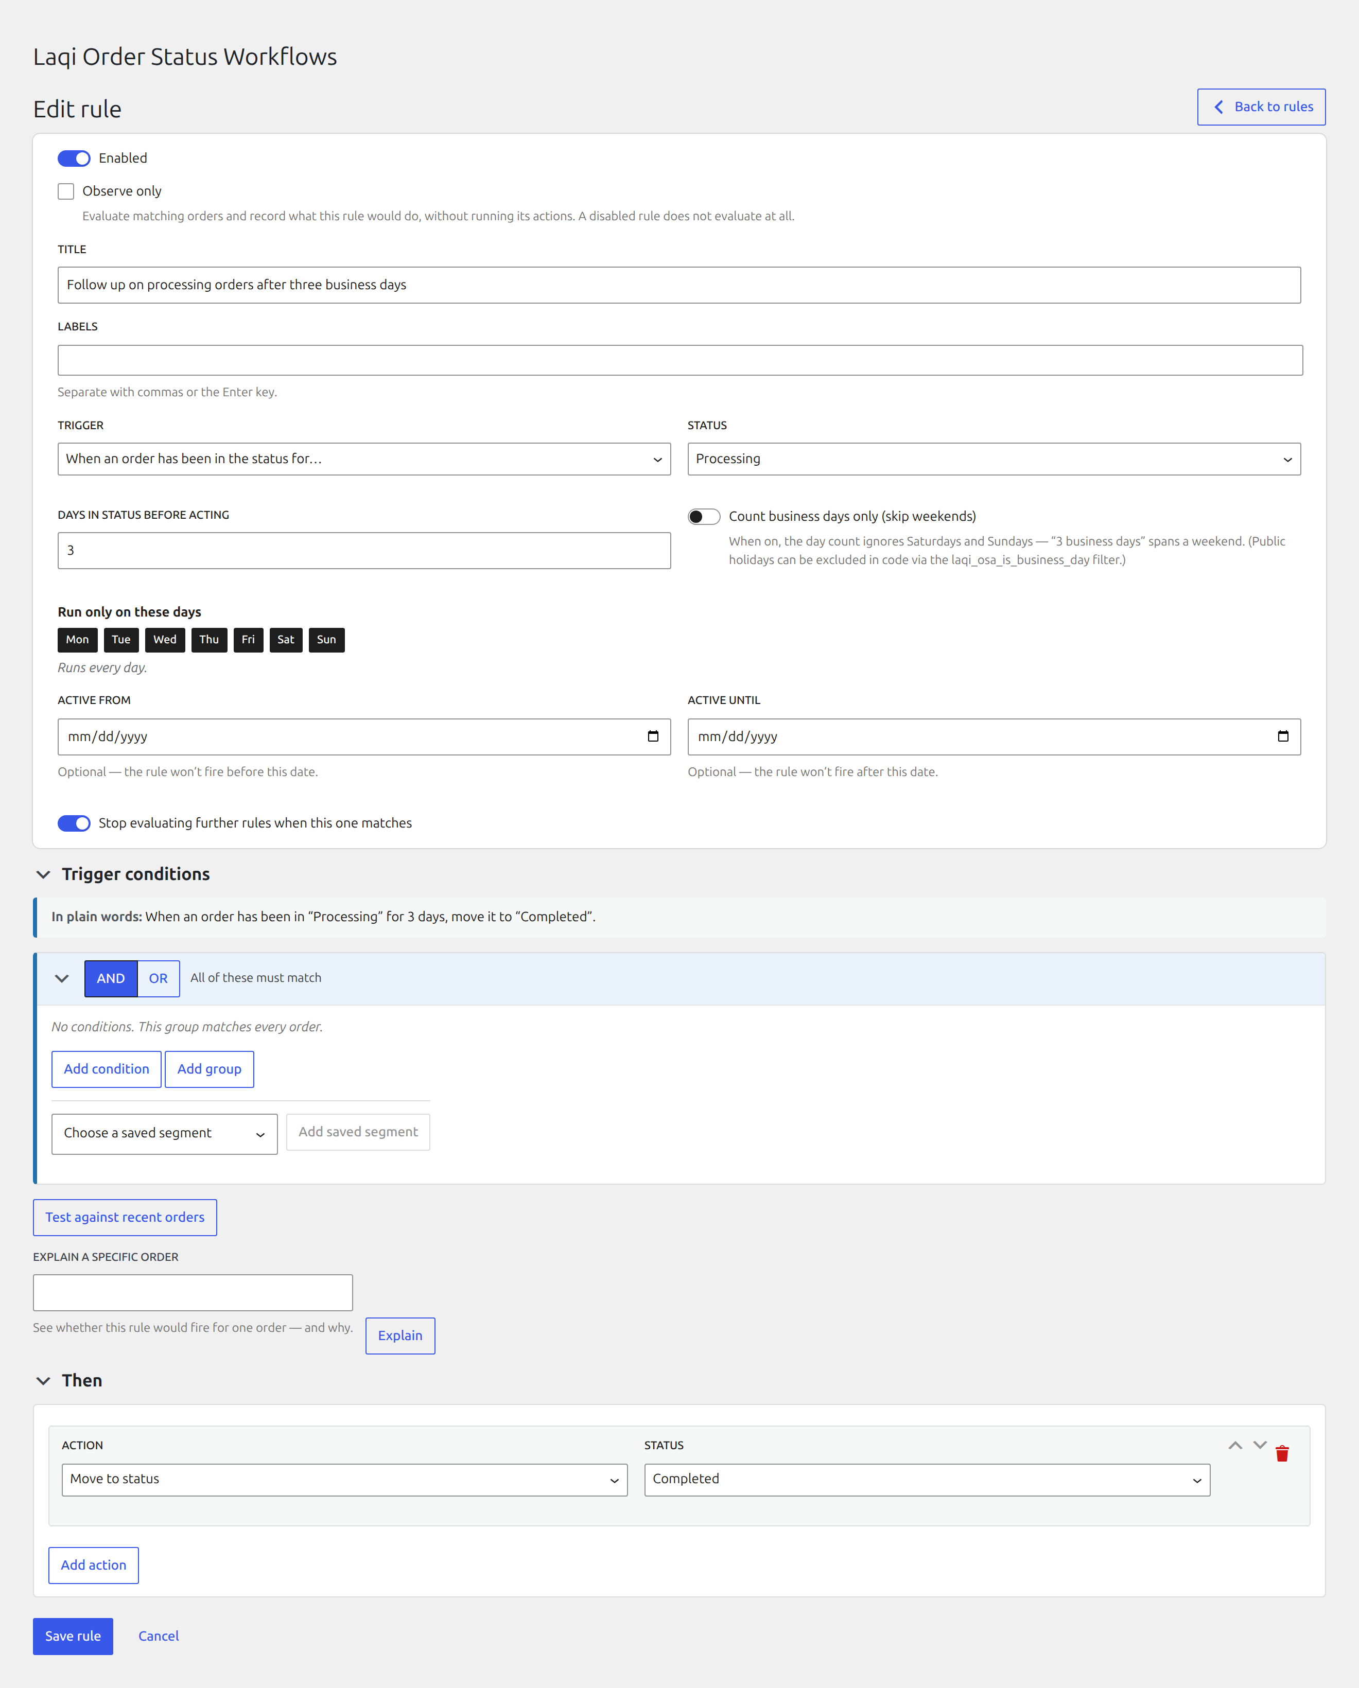Viewport: 1359px width, 1688px height.
Task: Click Add action button
Action: [93, 1566]
